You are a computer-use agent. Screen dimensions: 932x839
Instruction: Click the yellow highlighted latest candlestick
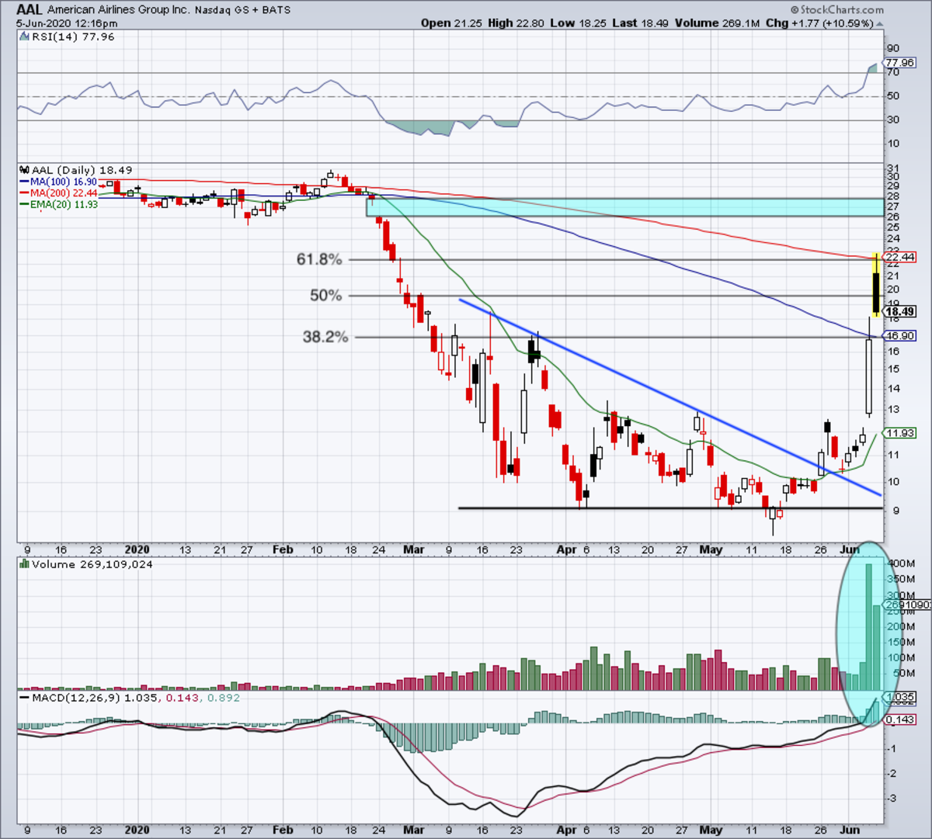coord(876,285)
